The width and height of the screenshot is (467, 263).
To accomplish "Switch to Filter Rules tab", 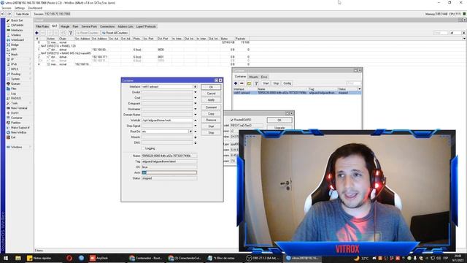I will (x=42, y=26).
